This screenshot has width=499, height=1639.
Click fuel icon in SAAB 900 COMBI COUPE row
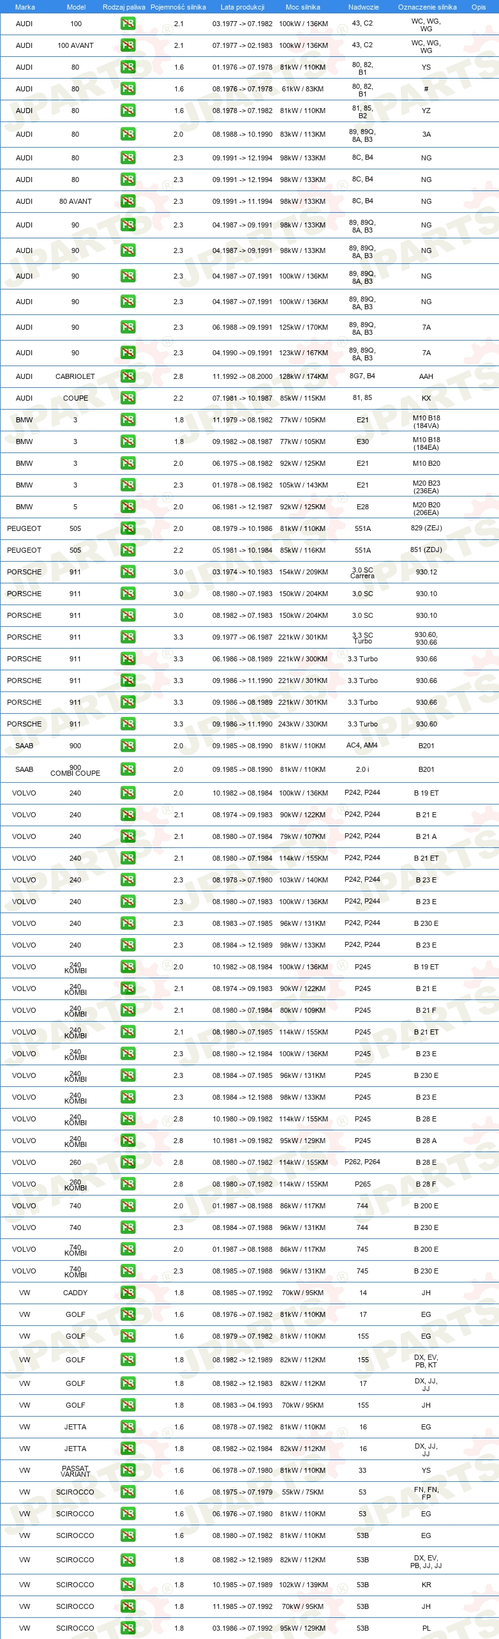128,769
